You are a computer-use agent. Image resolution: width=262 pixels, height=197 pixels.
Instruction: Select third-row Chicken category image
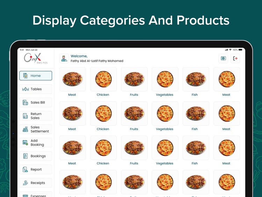coord(103,148)
